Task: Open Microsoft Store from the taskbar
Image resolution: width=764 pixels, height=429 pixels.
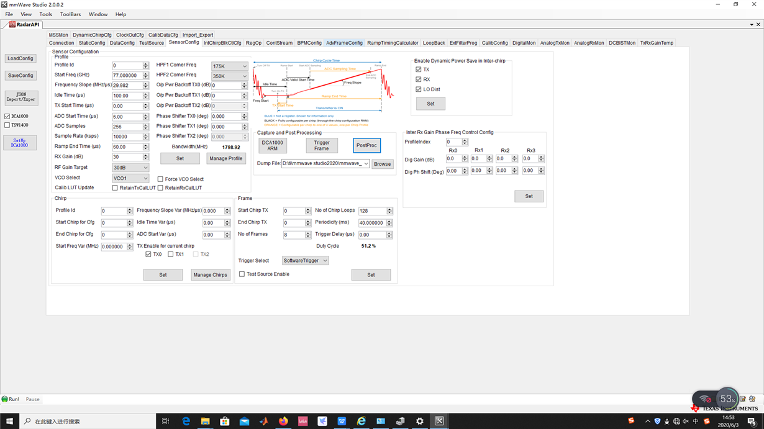Action: pos(225,421)
